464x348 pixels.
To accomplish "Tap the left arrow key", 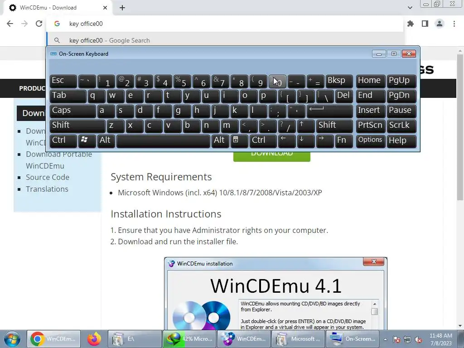I will click(x=287, y=140).
